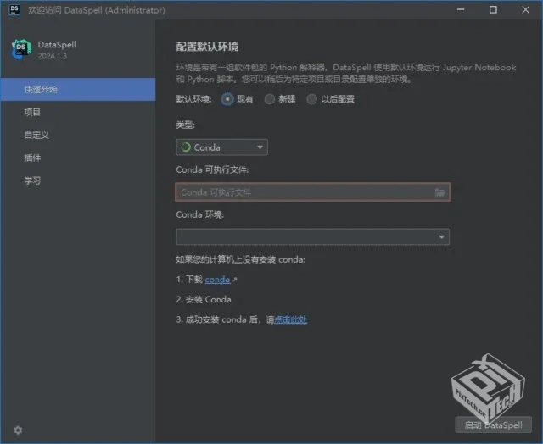Click the '2. 安装 Conda' step text

[204, 299]
